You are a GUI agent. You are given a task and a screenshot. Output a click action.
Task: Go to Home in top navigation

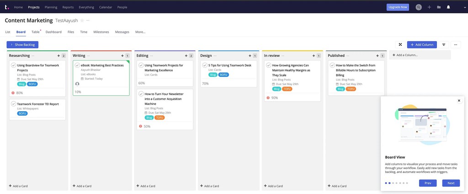point(18,7)
